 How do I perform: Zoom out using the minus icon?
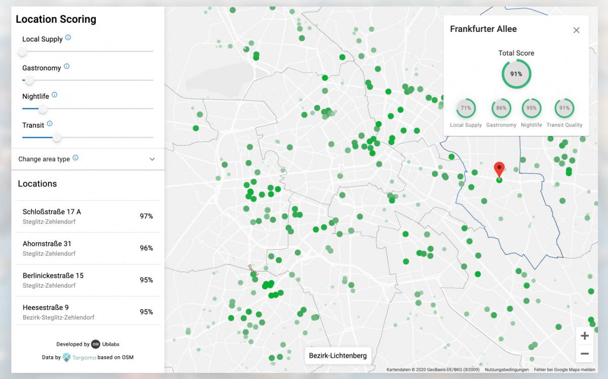[x=585, y=353]
